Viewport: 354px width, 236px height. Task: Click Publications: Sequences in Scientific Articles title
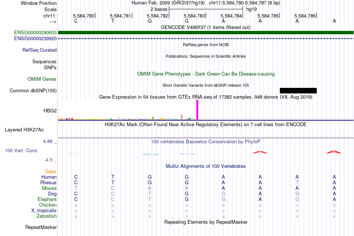tap(206, 57)
